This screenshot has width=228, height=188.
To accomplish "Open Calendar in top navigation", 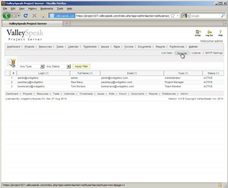I will [73, 47].
